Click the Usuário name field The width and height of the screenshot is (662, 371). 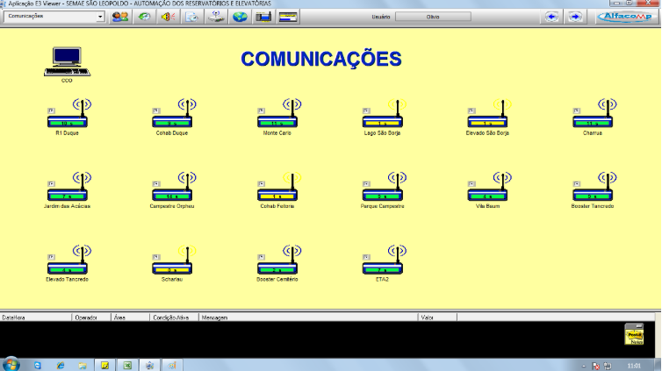(x=432, y=17)
